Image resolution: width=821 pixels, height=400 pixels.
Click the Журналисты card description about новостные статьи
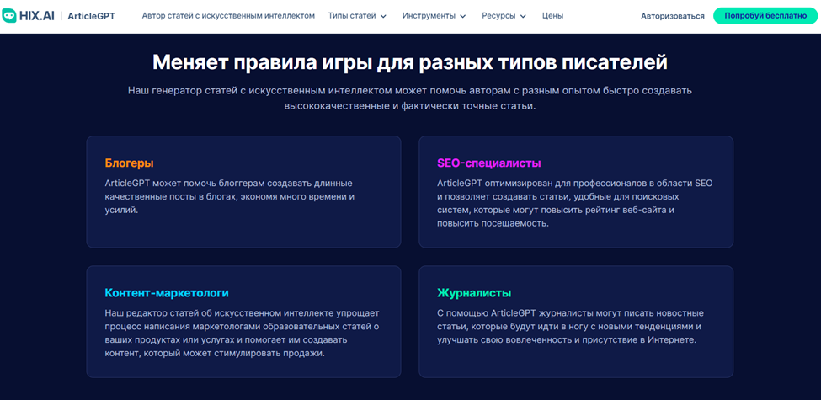(570, 326)
